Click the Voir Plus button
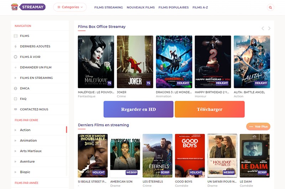285x189 pixels. [258, 126]
